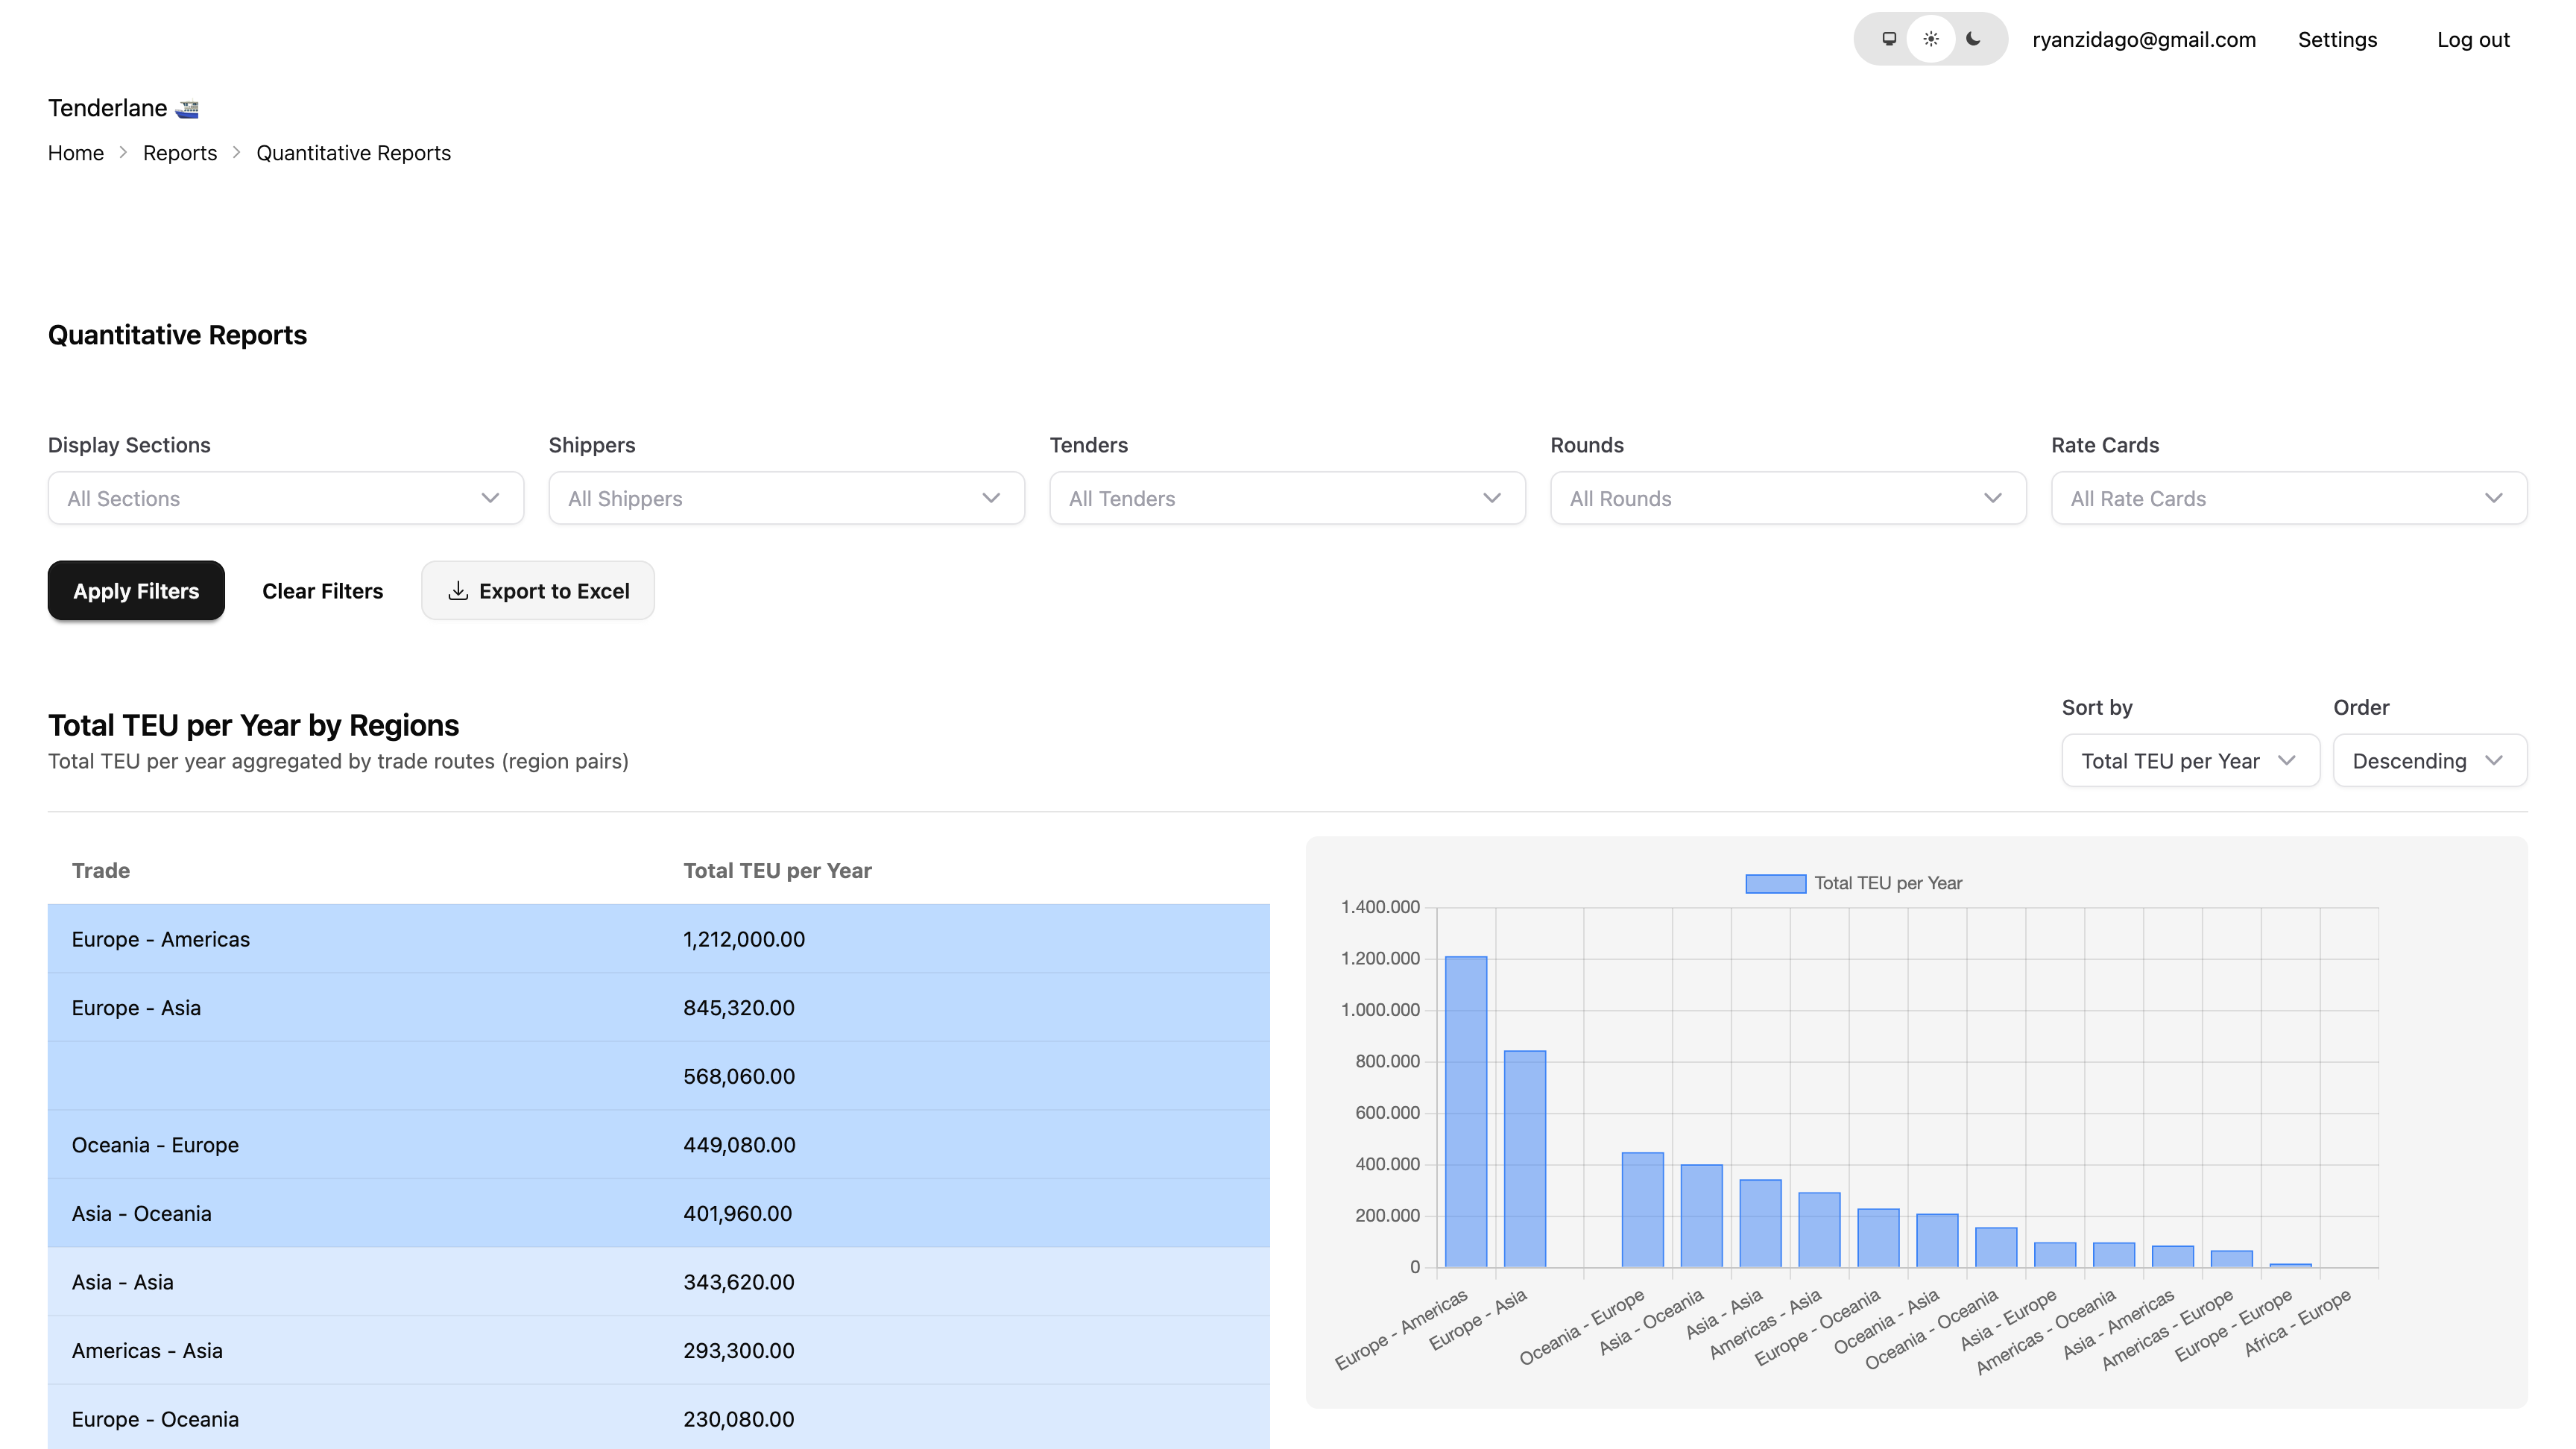Clear all active filters

pyautogui.click(x=322, y=590)
